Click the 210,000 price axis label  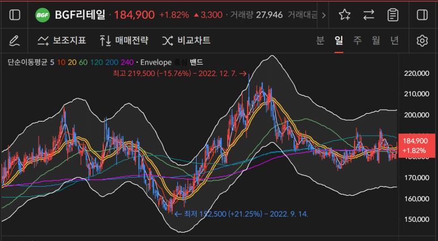417,94
